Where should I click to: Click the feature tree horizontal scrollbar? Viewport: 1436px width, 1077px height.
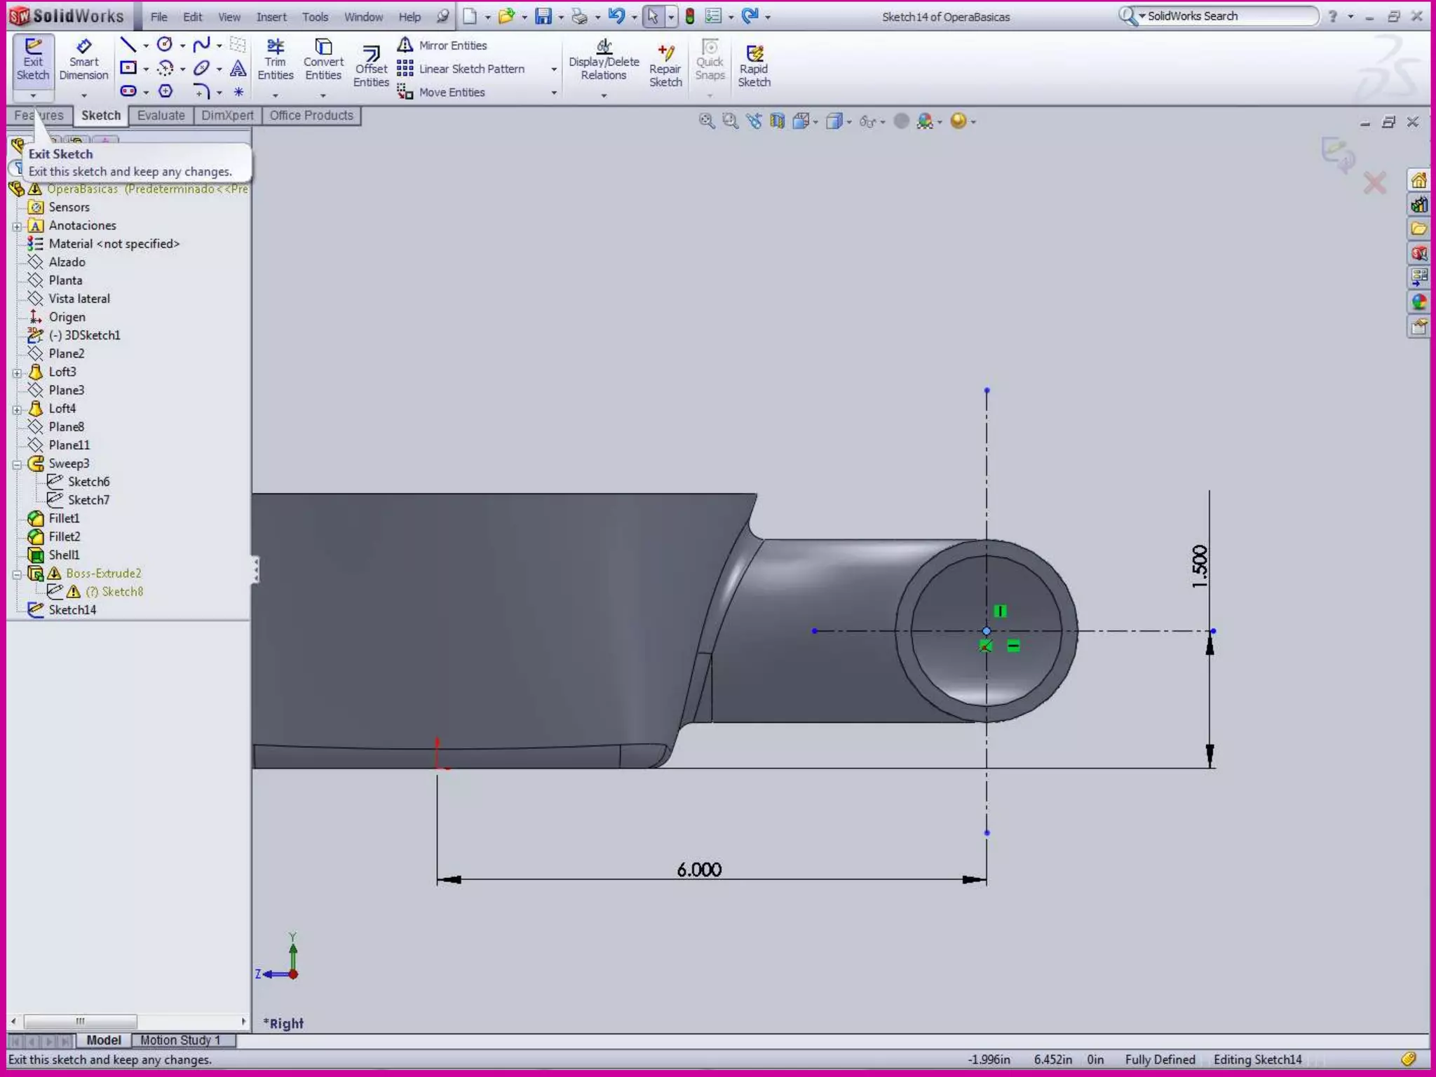point(80,1021)
